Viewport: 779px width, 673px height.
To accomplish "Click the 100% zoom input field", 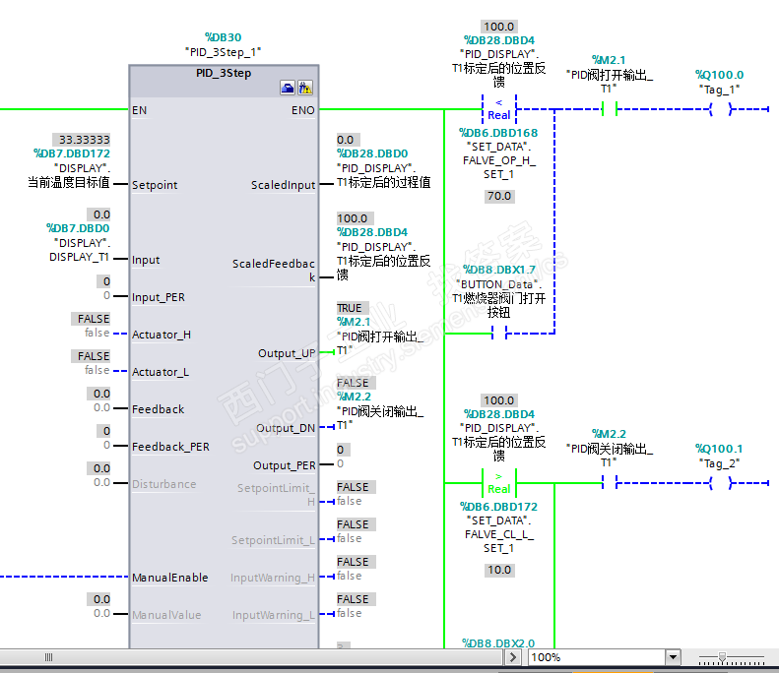I will click(x=598, y=657).
